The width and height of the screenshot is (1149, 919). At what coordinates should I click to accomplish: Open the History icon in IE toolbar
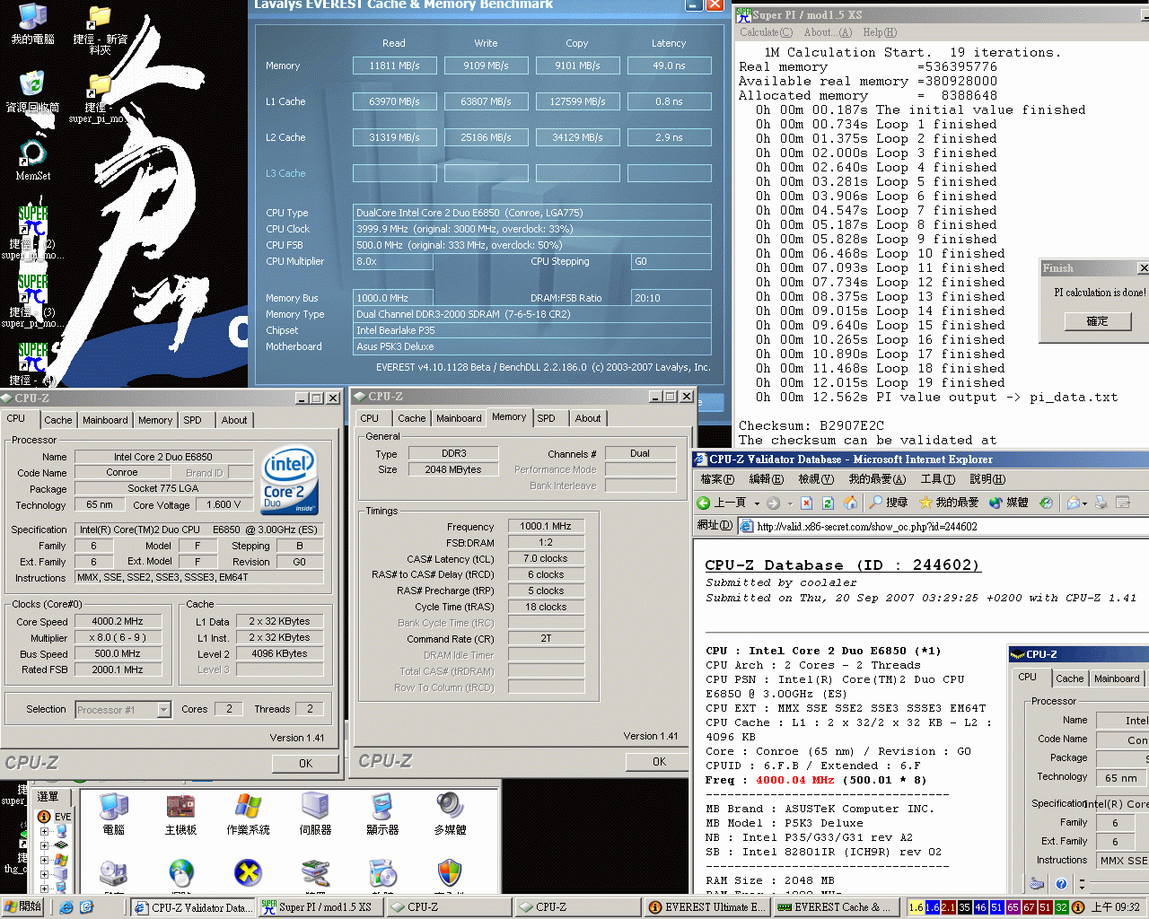point(1046,503)
